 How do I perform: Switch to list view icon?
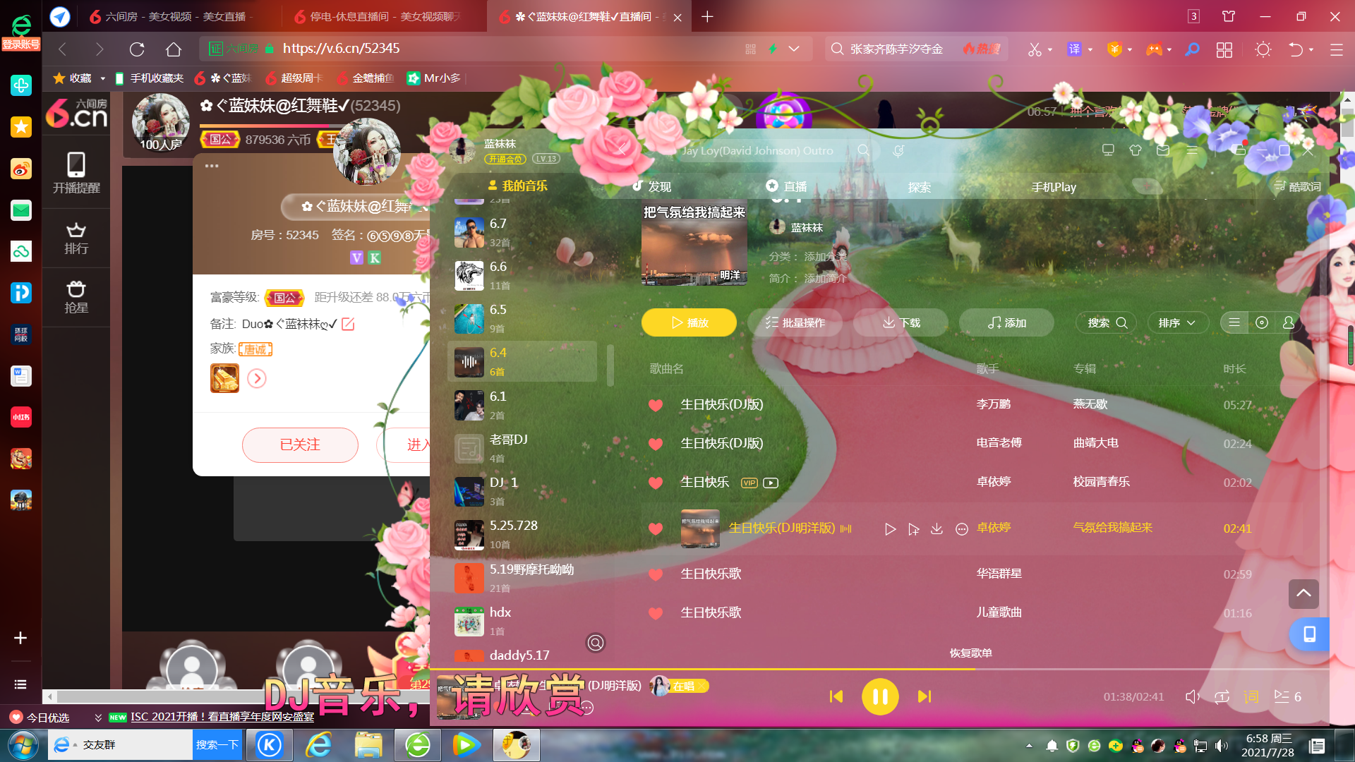click(1234, 322)
